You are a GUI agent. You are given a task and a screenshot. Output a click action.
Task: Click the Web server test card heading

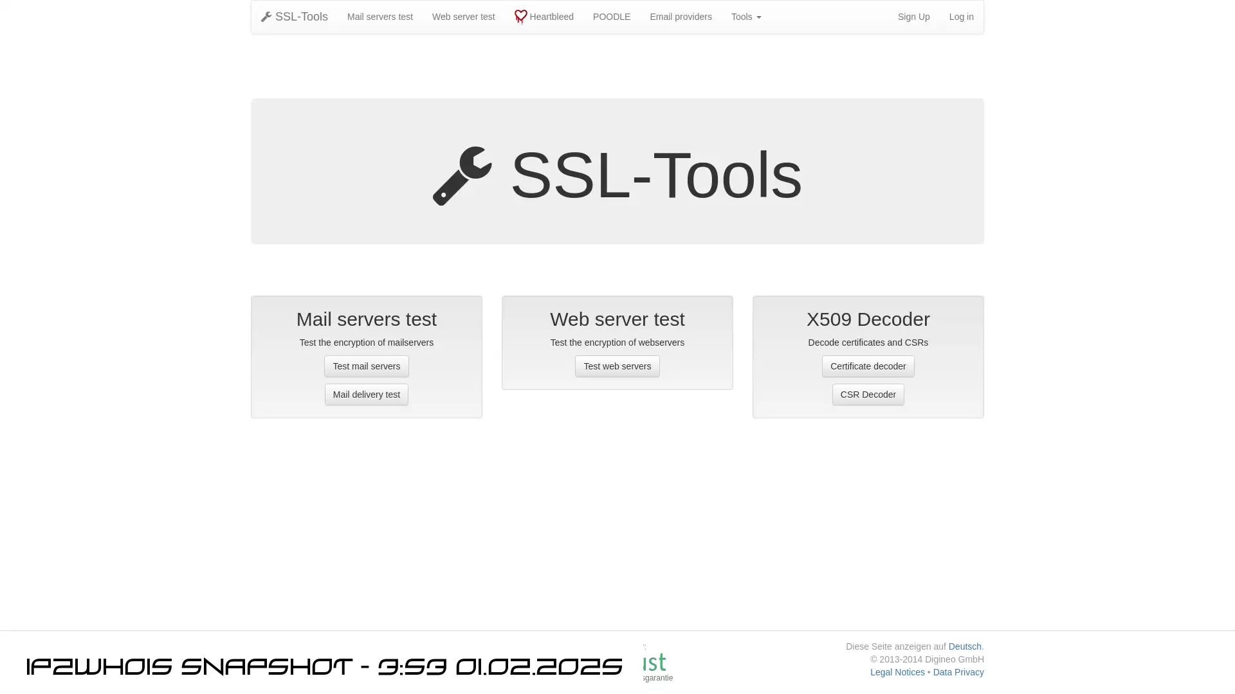pyautogui.click(x=617, y=319)
